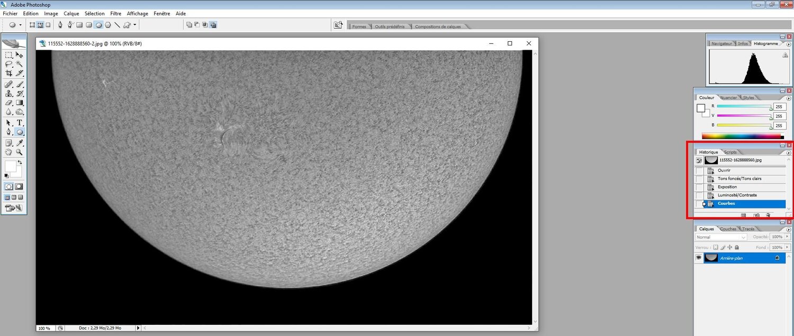Pick the Eyedropper tool
Viewport: 794px width, 336px height.
click(x=20, y=143)
